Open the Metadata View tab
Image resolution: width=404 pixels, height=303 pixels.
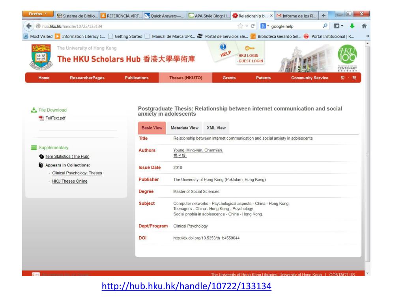[185, 128]
